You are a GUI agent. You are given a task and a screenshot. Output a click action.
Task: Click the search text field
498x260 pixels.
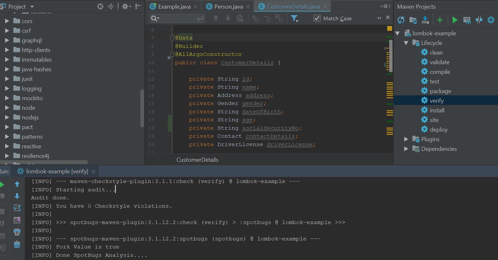click(178, 18)
